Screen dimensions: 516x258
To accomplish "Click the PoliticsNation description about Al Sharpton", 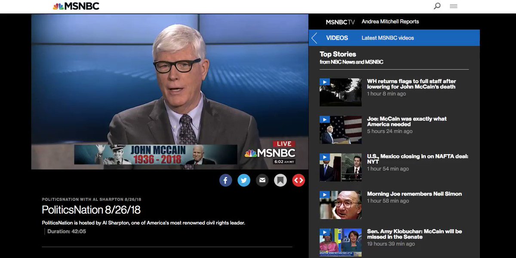I will coord(143,223).
